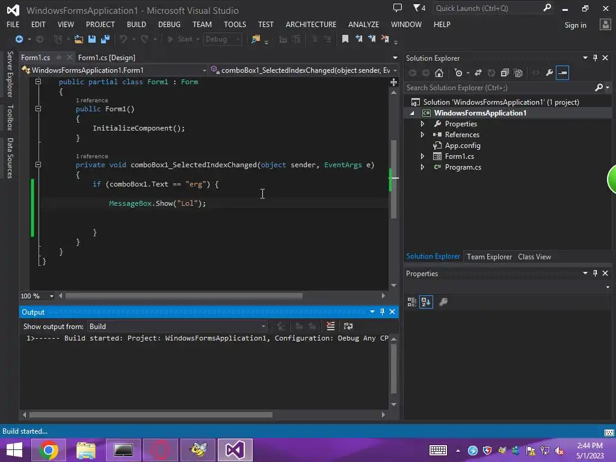Click the Sign in link
The width and height of the screenshot is (616, 462).
tap(575, 25)
